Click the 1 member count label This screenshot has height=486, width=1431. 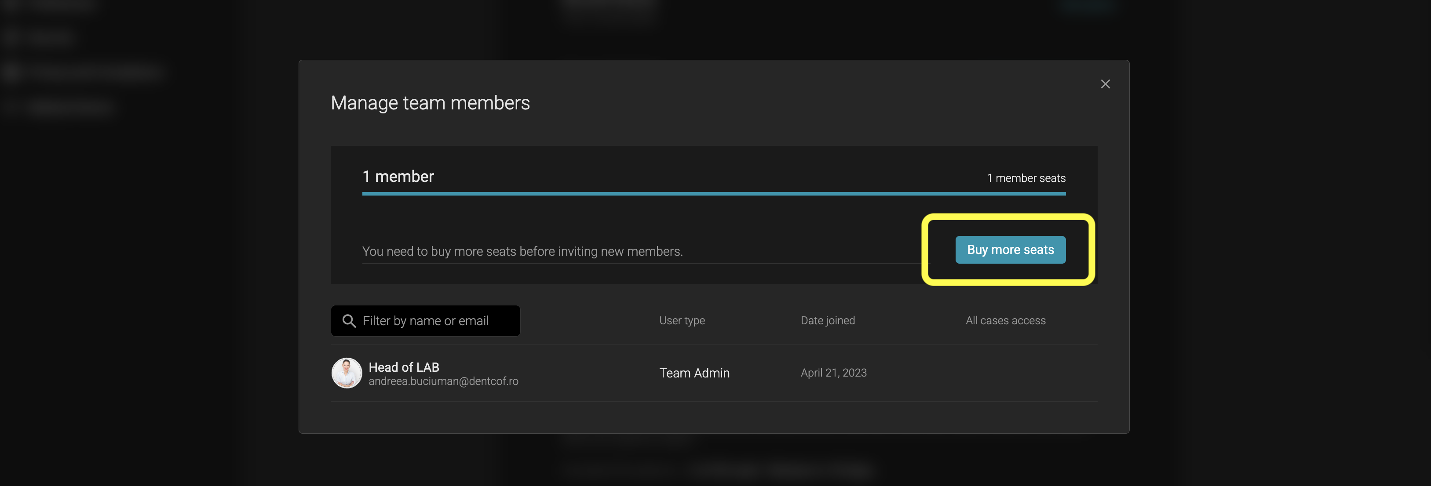click(398, 176)
